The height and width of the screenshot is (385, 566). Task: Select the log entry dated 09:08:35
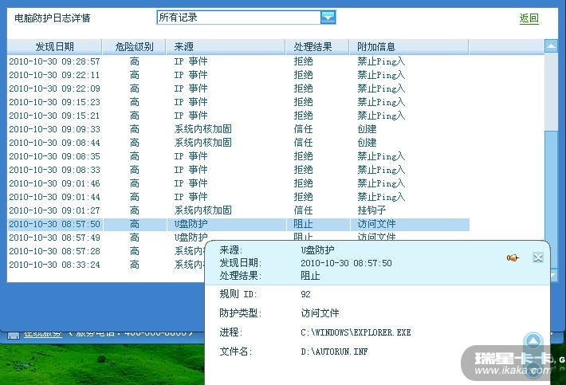click(x=238, y=156)
